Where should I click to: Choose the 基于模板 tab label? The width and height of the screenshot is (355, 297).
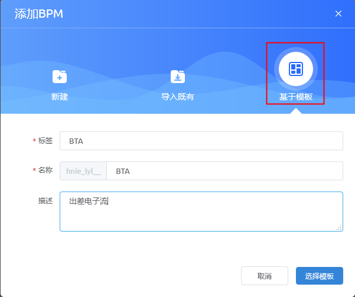(x=296, y=97)
